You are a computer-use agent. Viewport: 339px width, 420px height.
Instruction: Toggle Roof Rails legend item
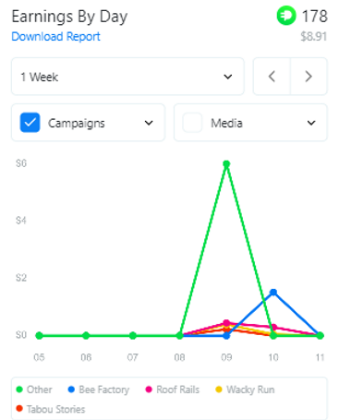coord(173,390)
